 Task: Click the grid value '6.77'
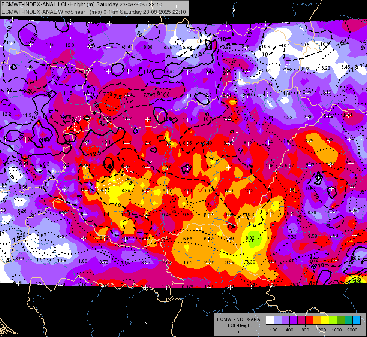pyautogui.click(x=167, y=191)
